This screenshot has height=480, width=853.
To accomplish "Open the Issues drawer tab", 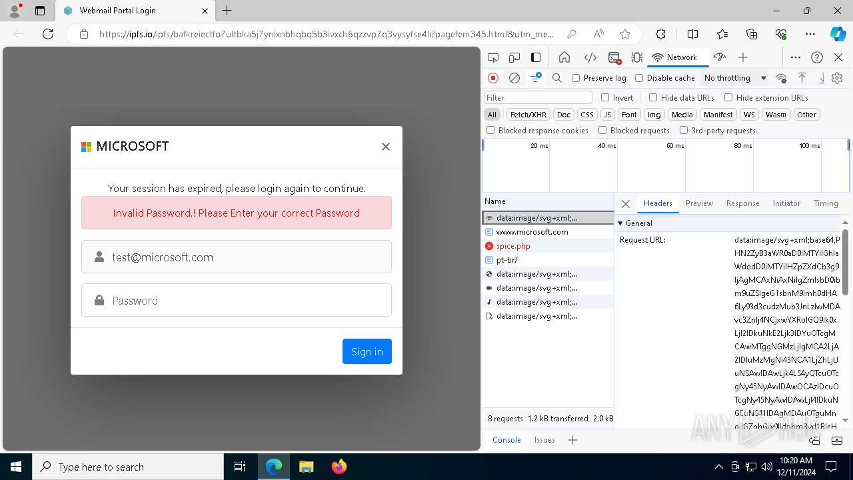I will (x=544, y=440).
